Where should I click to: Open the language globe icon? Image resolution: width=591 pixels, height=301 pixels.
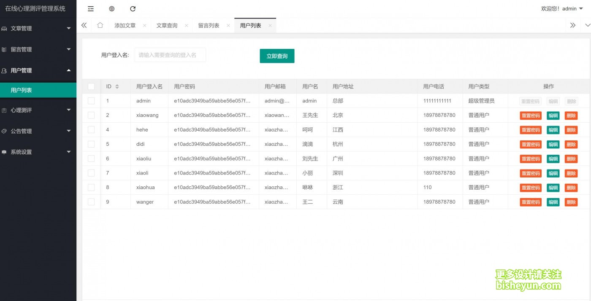[111, 8]
